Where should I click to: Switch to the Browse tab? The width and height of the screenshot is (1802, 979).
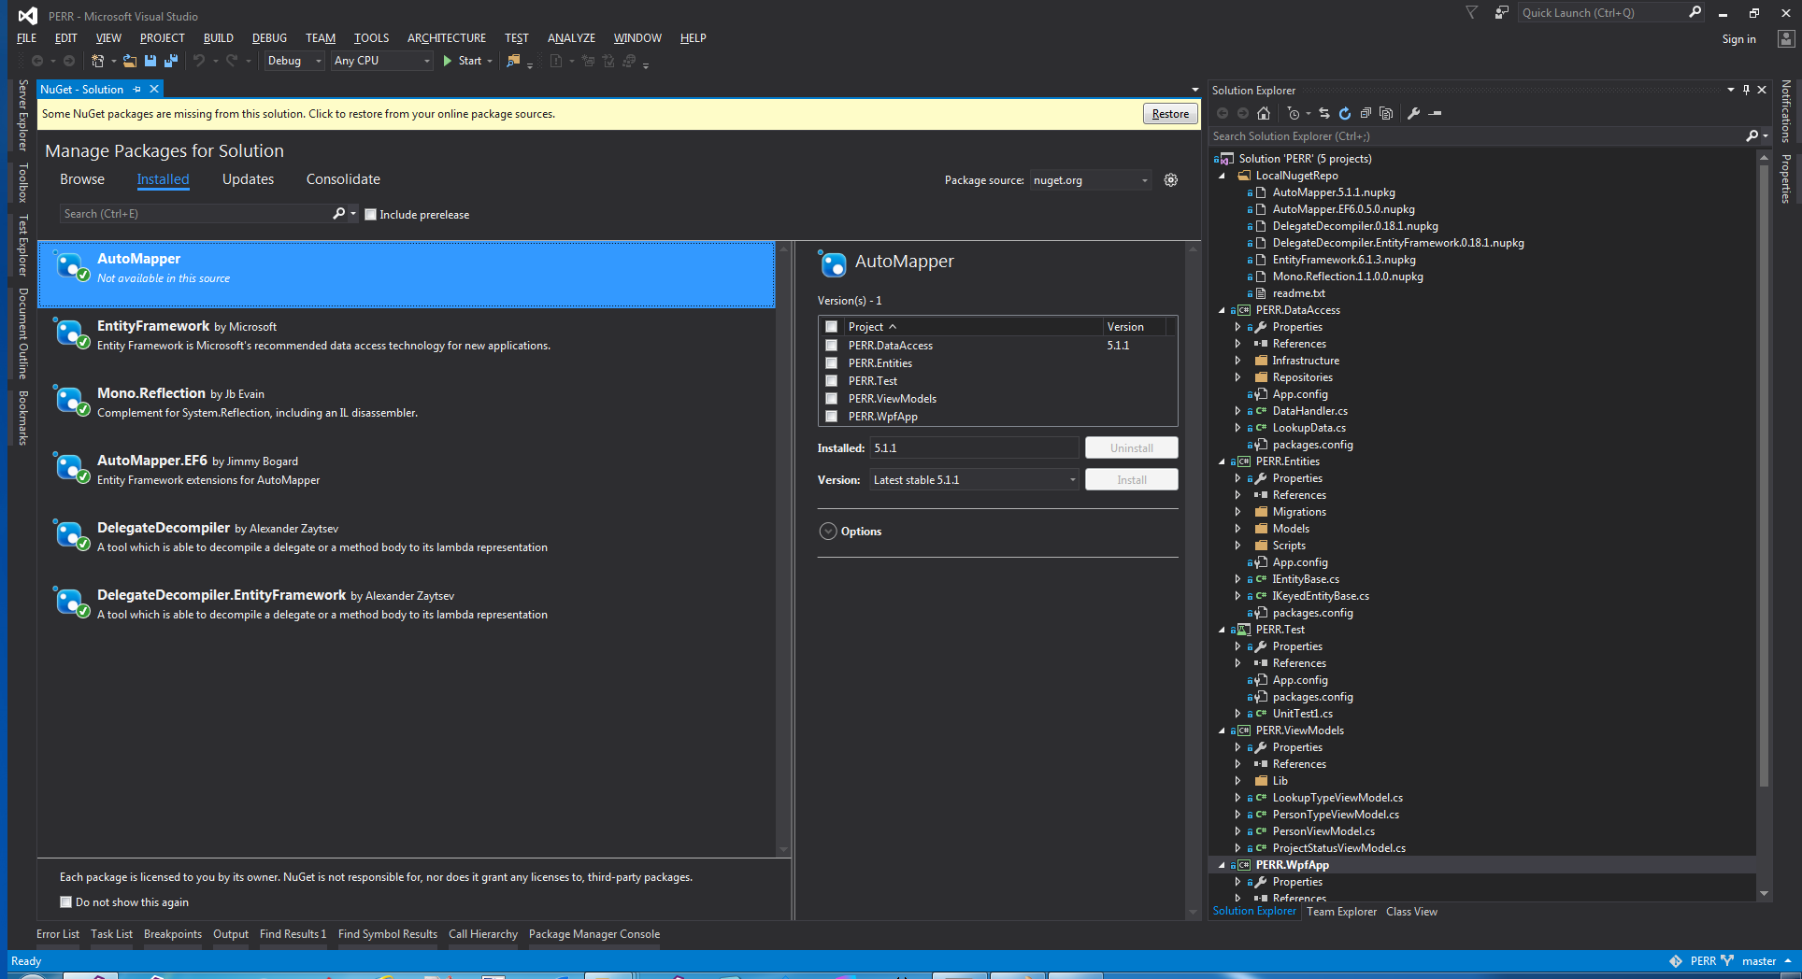coord(82,179)
